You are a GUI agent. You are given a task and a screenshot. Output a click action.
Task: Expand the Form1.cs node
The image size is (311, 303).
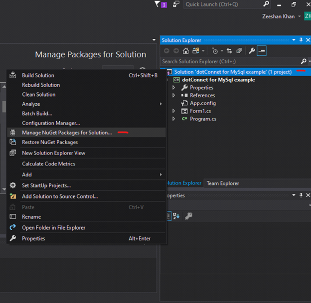point(173,111)
